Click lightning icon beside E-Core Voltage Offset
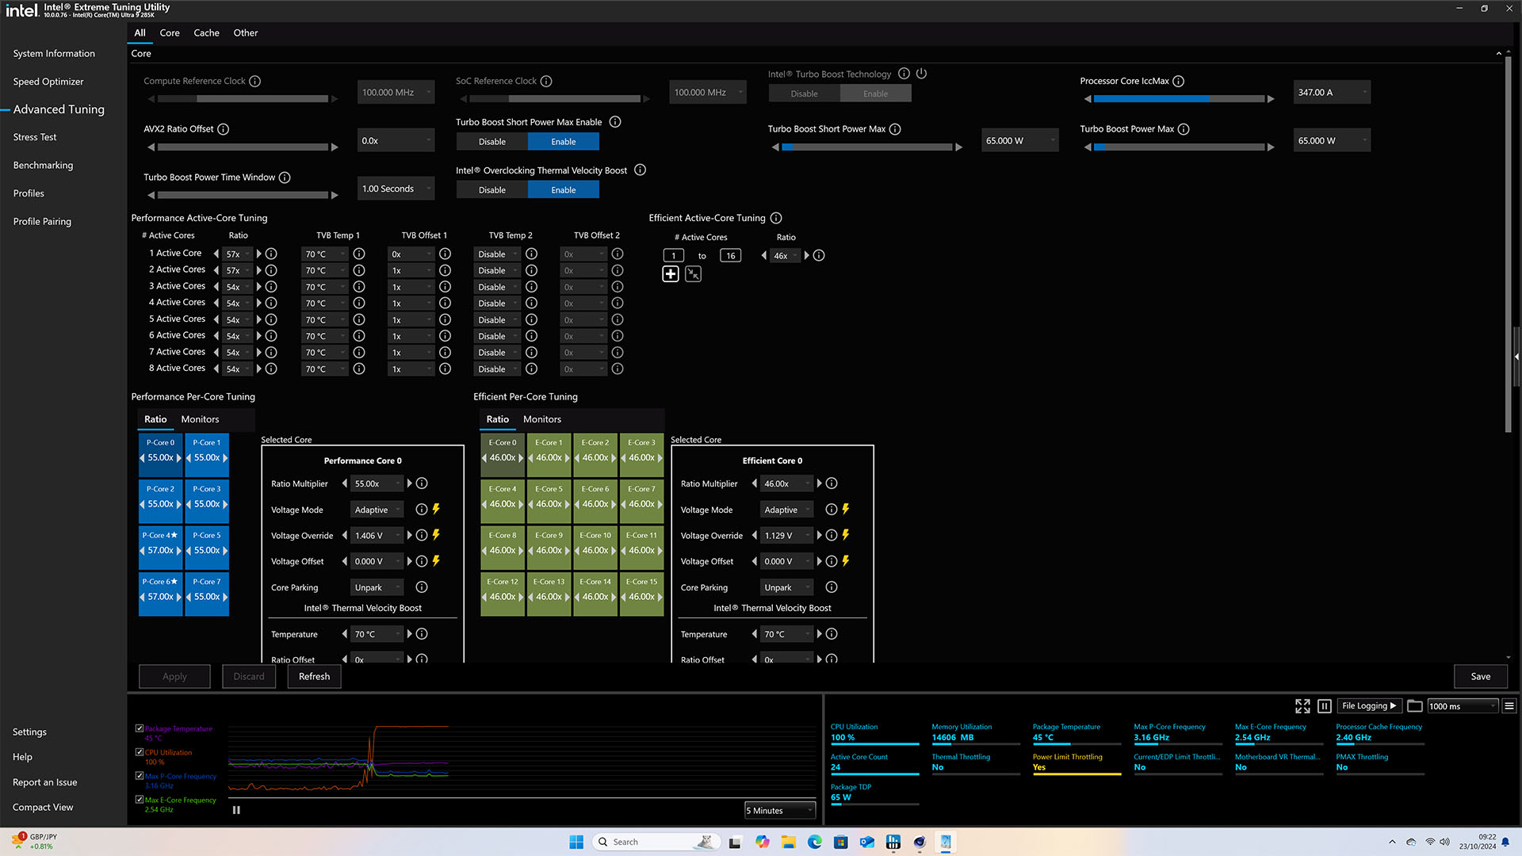The width and height of the screenshot is (1522, 856). point(846,561)
